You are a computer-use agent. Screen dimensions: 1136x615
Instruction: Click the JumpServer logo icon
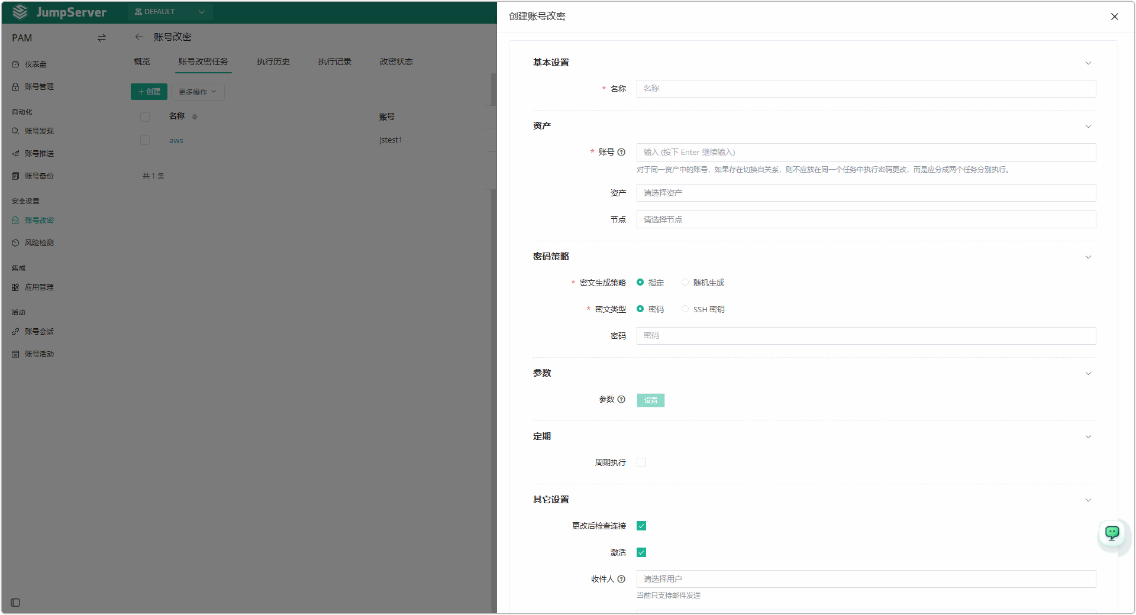[20, 12]
